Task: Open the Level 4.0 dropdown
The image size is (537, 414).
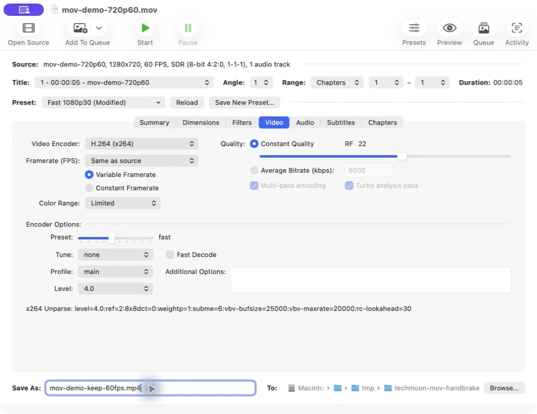Action: click(115, 289)
